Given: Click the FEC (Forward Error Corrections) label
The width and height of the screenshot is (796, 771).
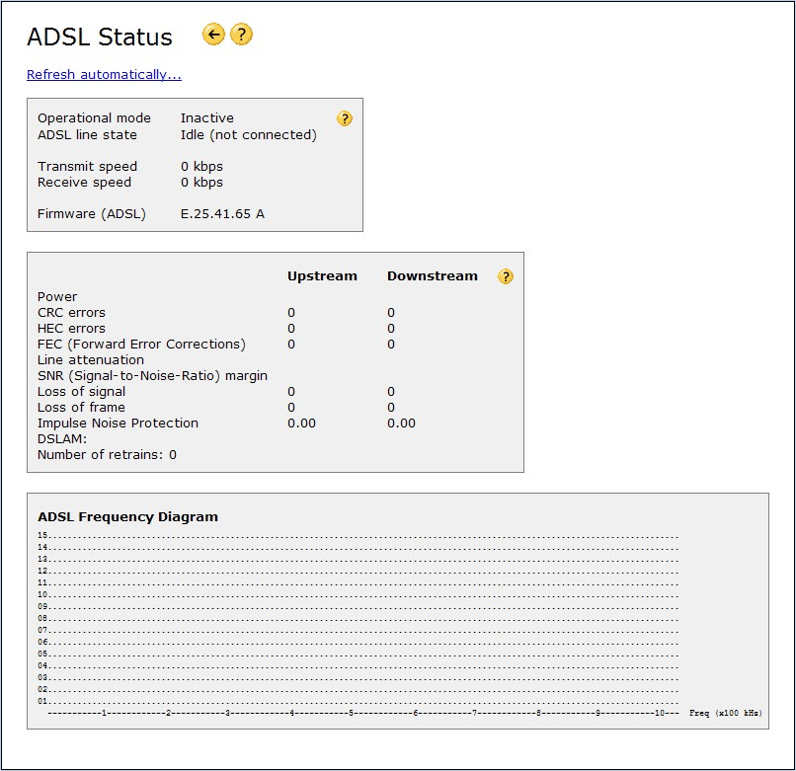Looking at the screenshot, I should tap(141, 345).
